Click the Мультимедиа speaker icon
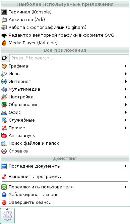Viewport: 130px width, 224px height. tap(4, 89)
